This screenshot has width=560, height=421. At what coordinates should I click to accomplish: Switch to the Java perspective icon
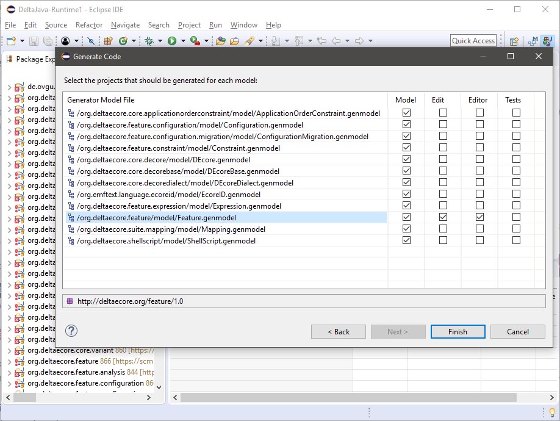pyautogui.click(x=548, y=41)
